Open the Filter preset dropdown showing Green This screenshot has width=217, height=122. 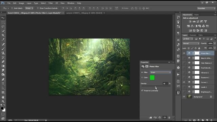point(160,72)
